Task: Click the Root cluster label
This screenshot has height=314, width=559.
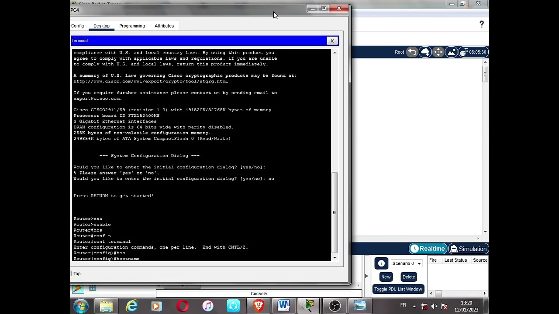Action: [400, 52]
